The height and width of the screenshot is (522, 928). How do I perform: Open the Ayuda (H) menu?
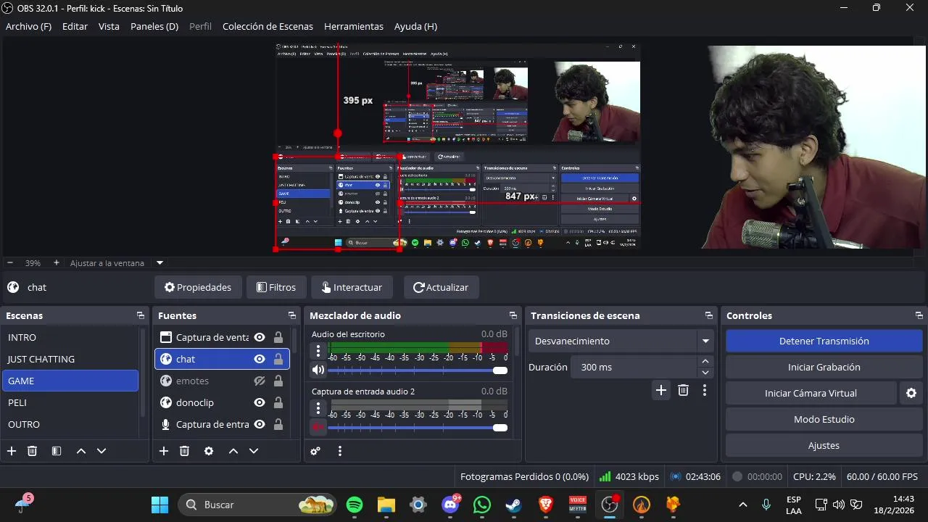click(415, 26)
